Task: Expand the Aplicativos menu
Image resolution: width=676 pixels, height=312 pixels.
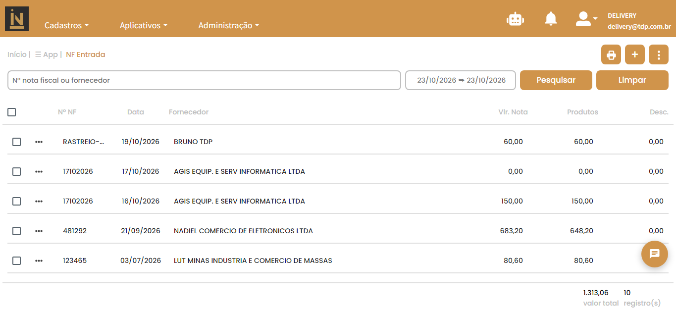Action: (144, 25)
